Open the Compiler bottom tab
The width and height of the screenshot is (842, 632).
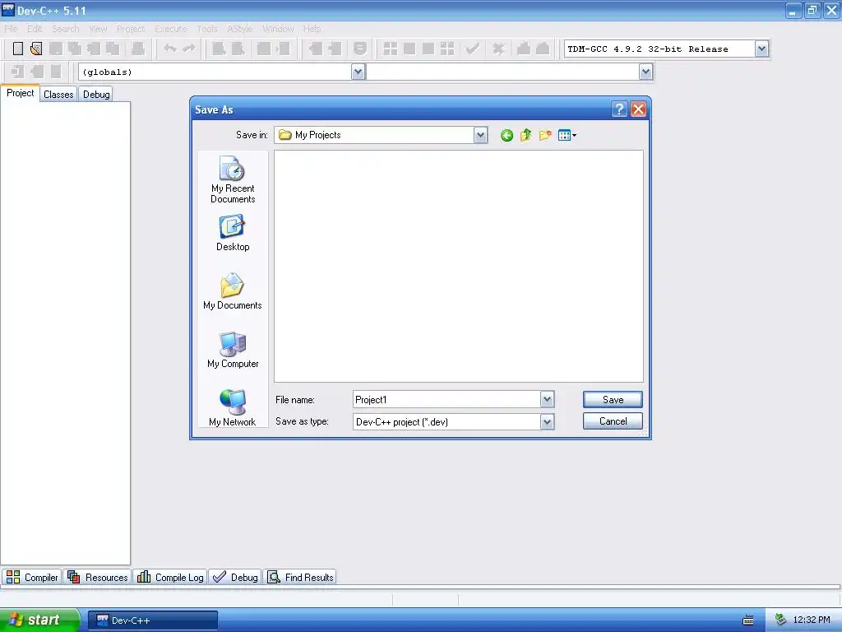coord(32,577)
